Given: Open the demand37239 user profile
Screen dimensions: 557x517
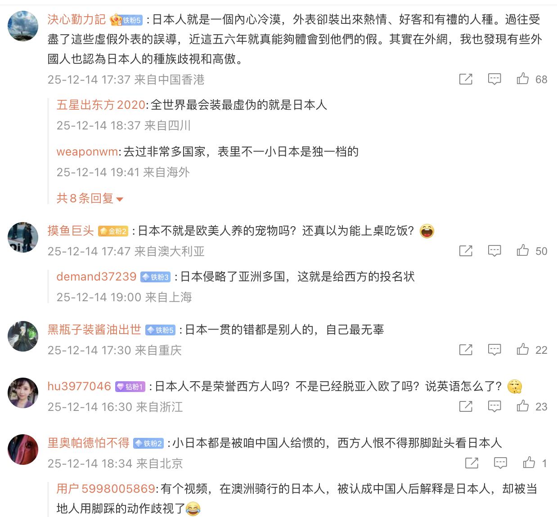Looking at the screenshot, I should [96, 276].
